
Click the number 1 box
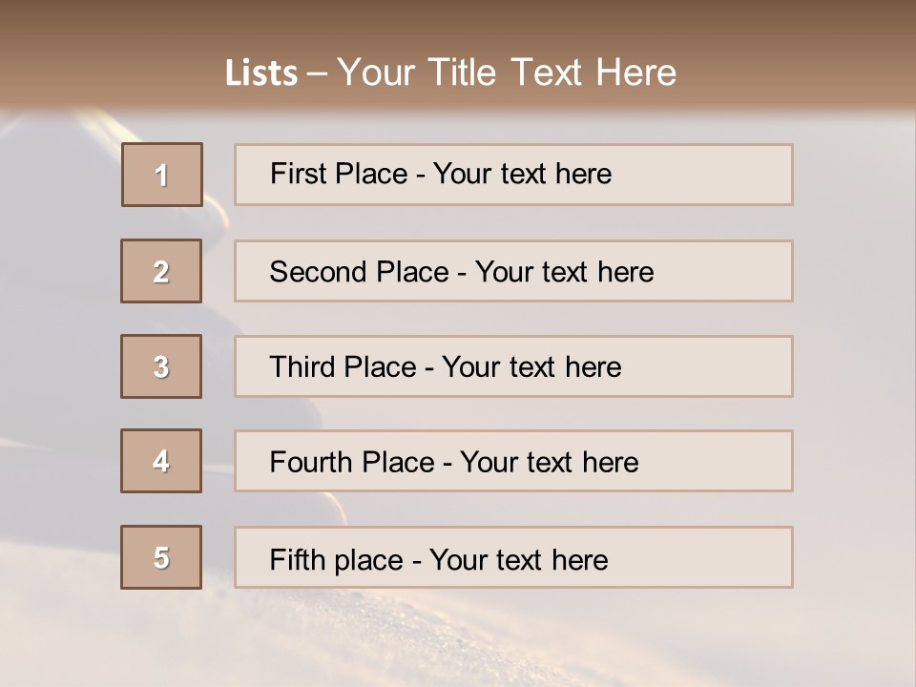pos(162,175)
